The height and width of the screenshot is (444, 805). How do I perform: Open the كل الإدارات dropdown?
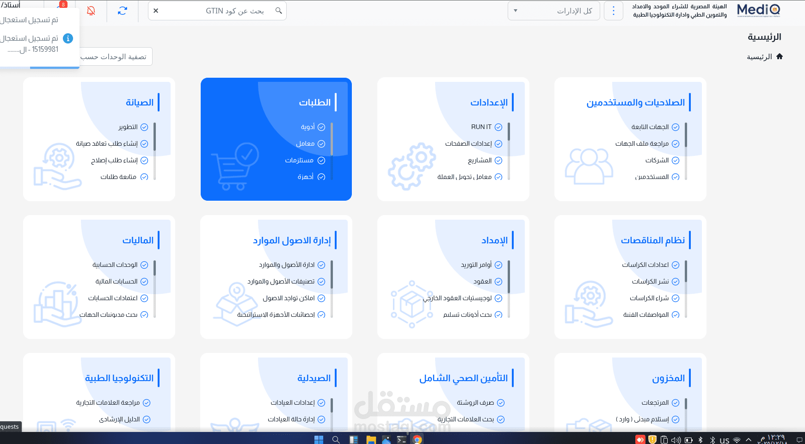click(553, 11)
